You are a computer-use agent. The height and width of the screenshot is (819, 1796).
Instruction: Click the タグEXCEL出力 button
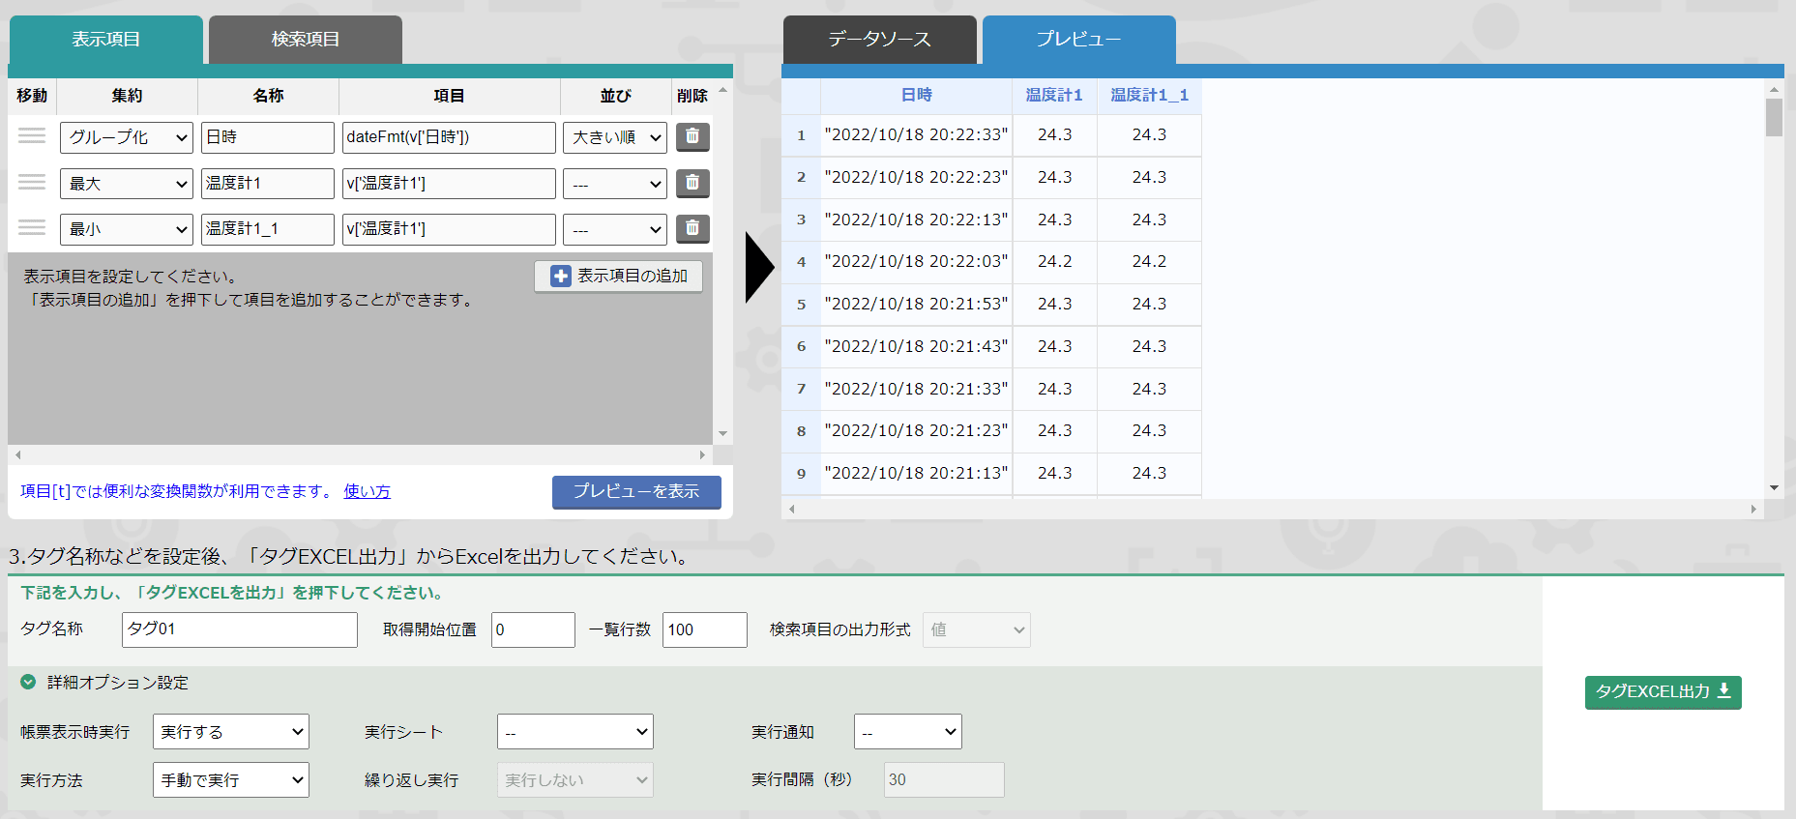(1664, 692)
